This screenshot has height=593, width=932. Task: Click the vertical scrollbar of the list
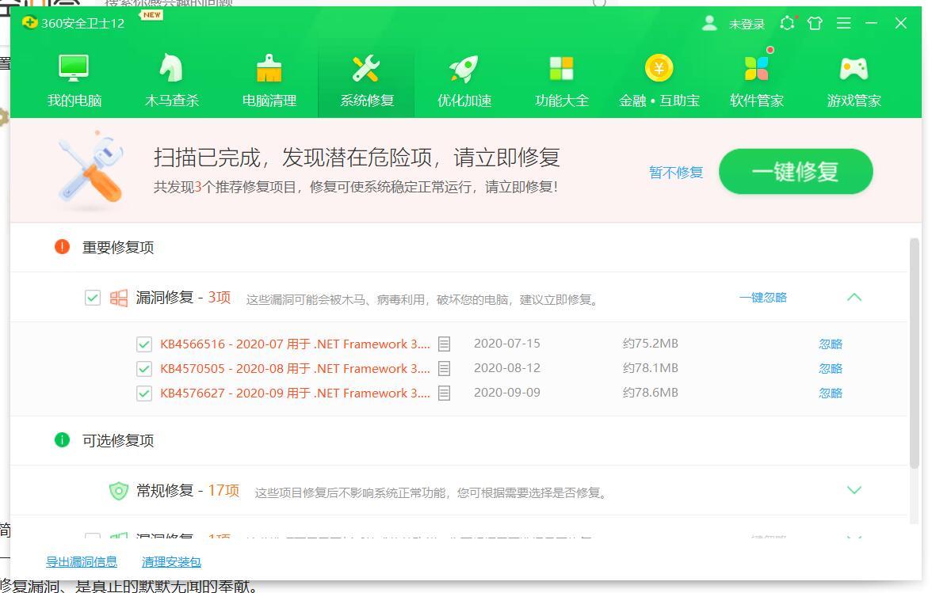tap(915, 352)
